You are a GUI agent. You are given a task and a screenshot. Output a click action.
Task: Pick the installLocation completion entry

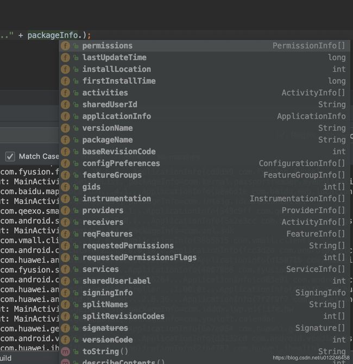[204, 69]
